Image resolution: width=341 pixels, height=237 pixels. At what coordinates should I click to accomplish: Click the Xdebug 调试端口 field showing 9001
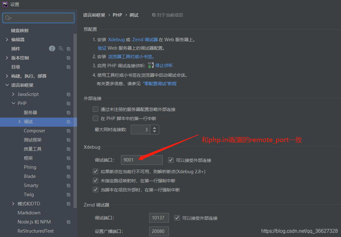141,160
